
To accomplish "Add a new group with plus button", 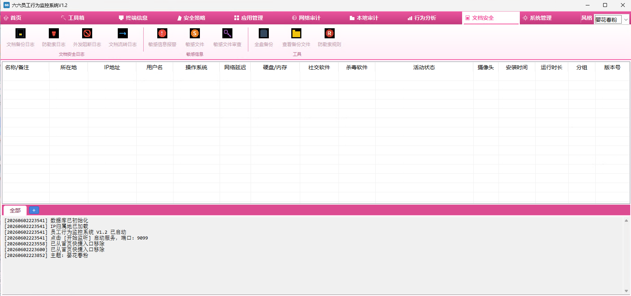I will [34, 210].
